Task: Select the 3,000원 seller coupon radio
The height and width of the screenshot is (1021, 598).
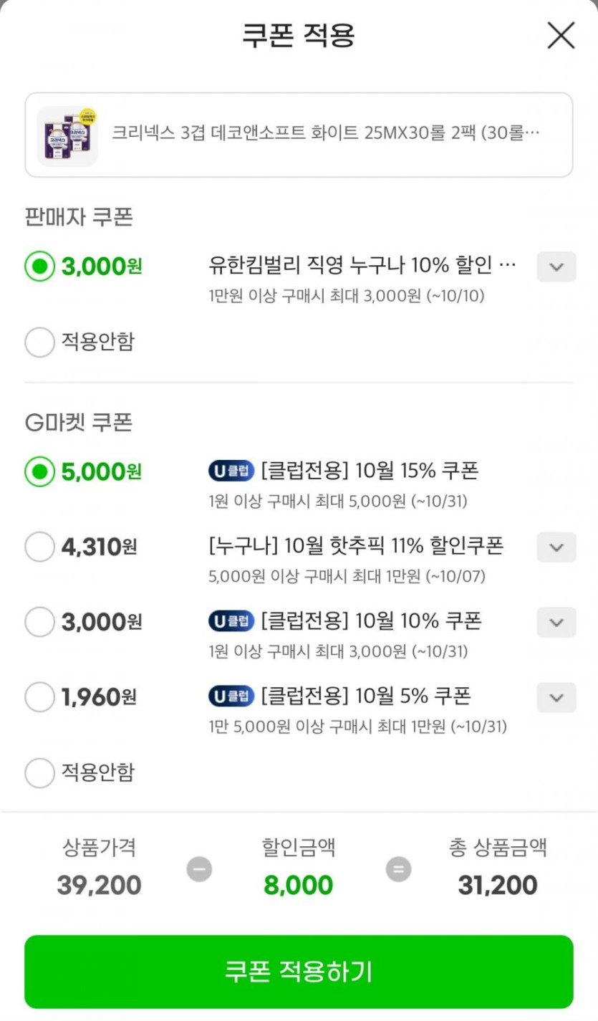Action: [x=39, y=267]
